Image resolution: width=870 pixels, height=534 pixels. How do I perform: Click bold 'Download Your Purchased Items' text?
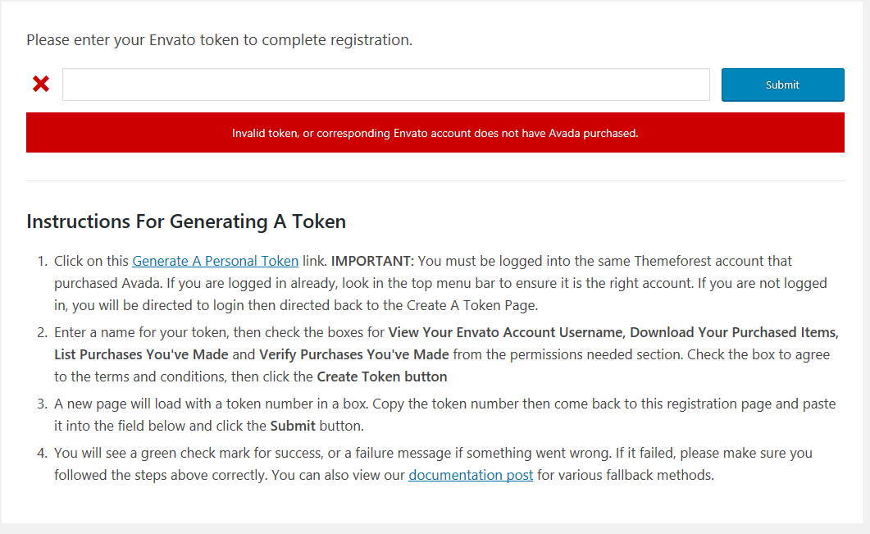tap(733, 333)
